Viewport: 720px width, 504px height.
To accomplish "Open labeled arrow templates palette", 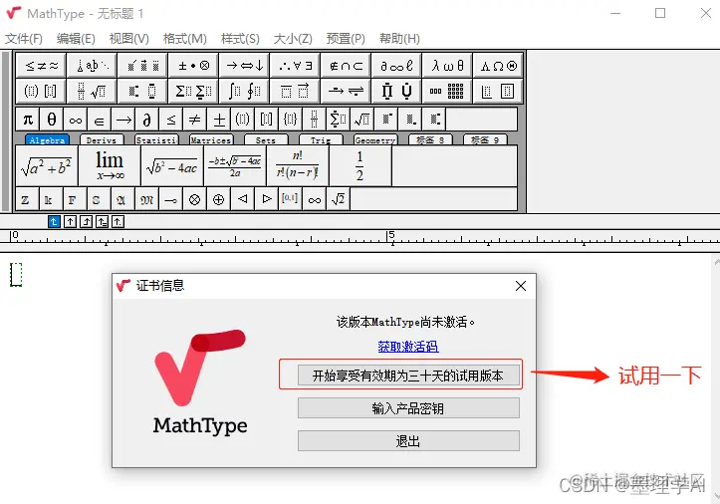I will 347,91.
